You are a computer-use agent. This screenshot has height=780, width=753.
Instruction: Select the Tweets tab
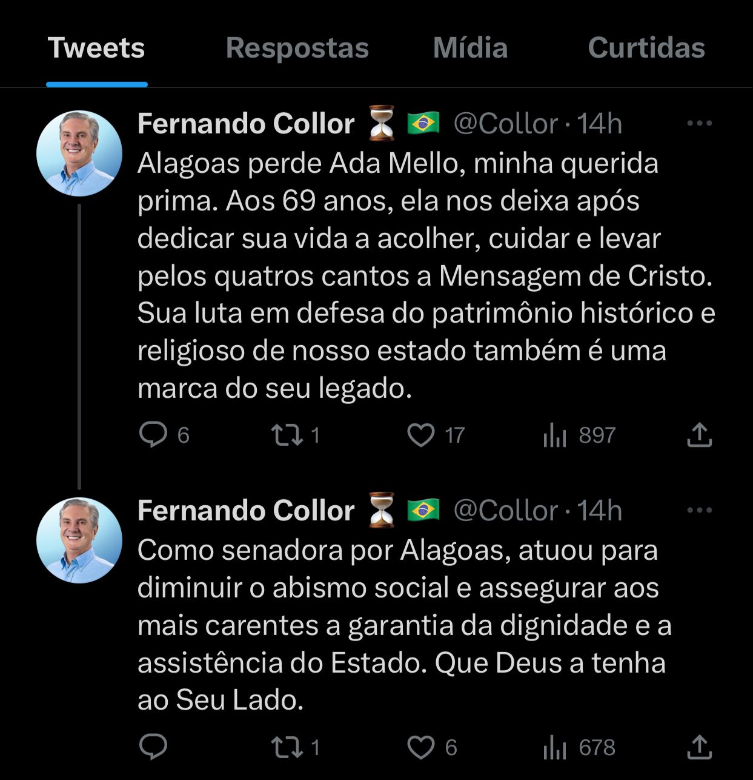click(97, 47)
